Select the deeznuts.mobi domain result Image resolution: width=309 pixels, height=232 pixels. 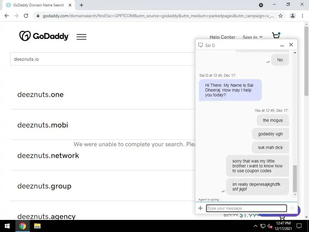click(43, 125)
